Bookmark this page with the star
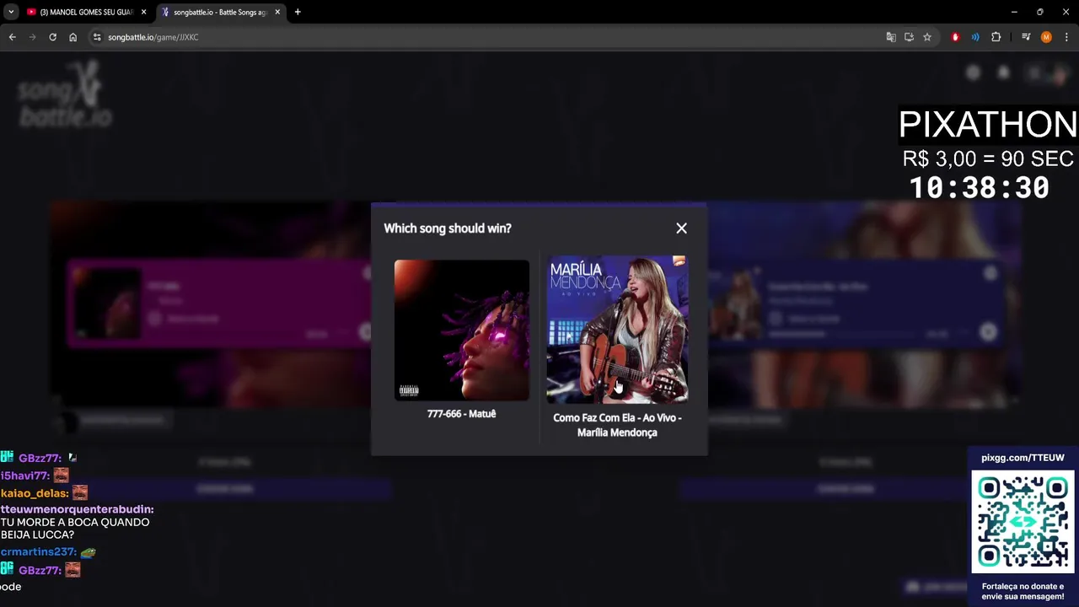Image resolution: width=1079 pixels, height=607 pixels. pos(927,37)
